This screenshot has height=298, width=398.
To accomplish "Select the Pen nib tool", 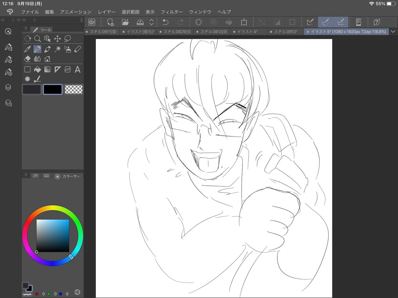I will point(37,49).
